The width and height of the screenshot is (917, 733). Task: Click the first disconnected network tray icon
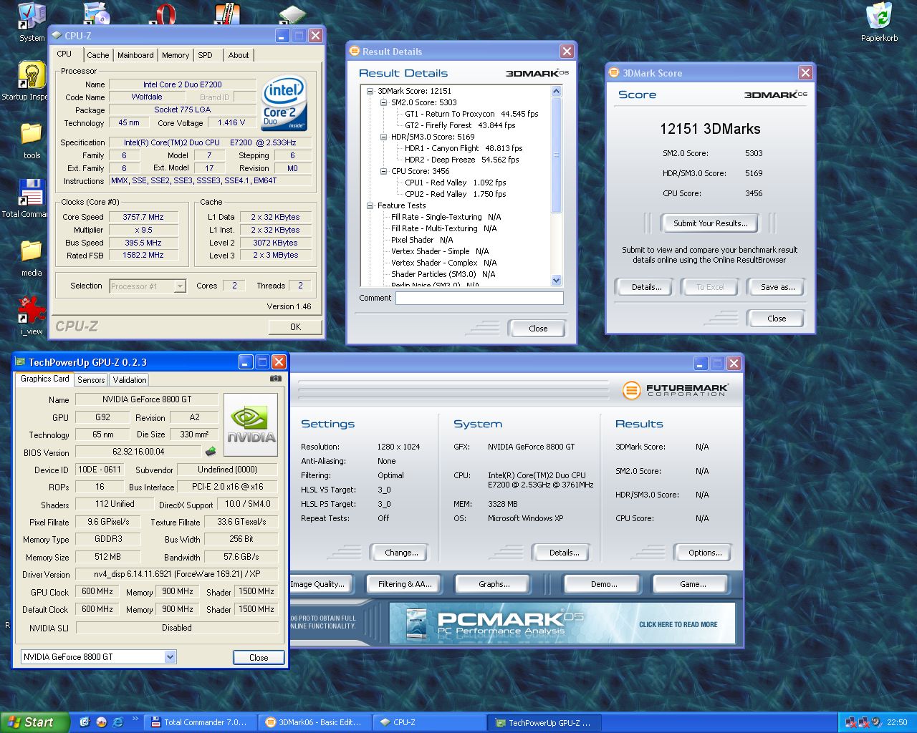point(850,722)
